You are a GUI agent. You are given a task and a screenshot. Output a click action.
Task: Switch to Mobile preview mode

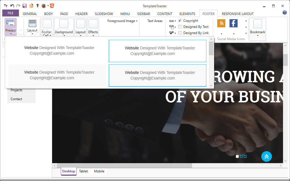click(99, 171)
